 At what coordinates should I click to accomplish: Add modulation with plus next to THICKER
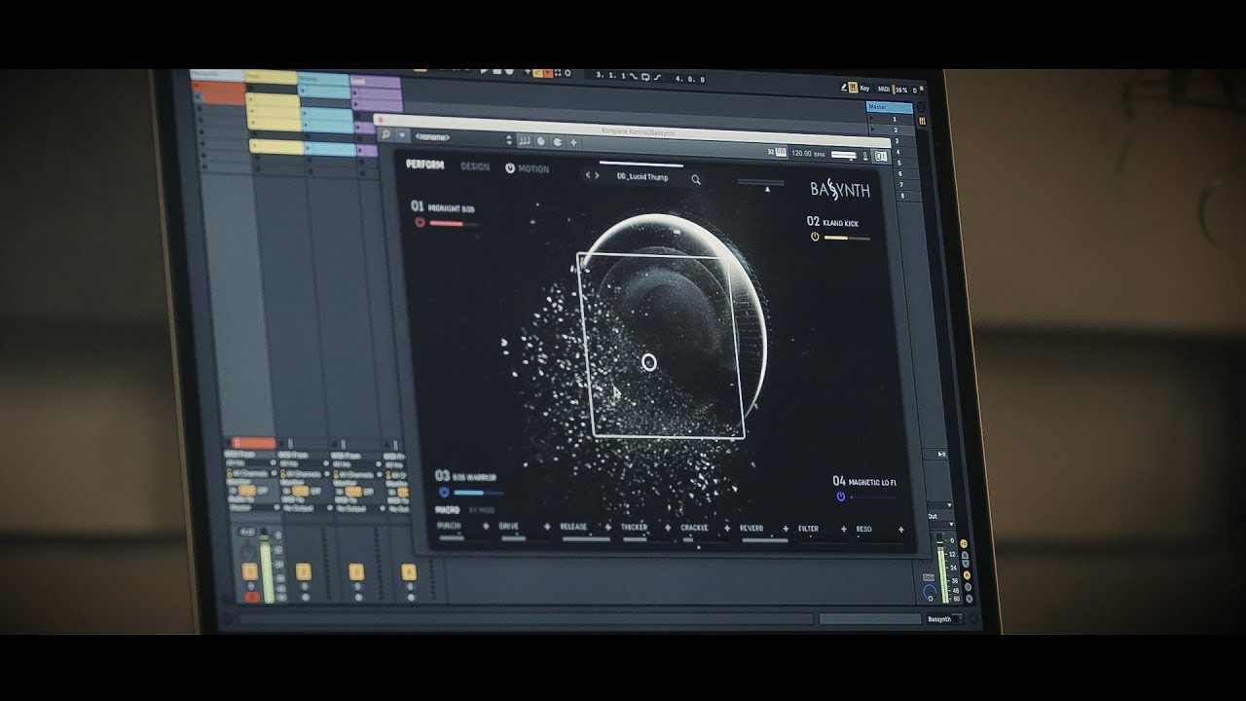point(668,527)
